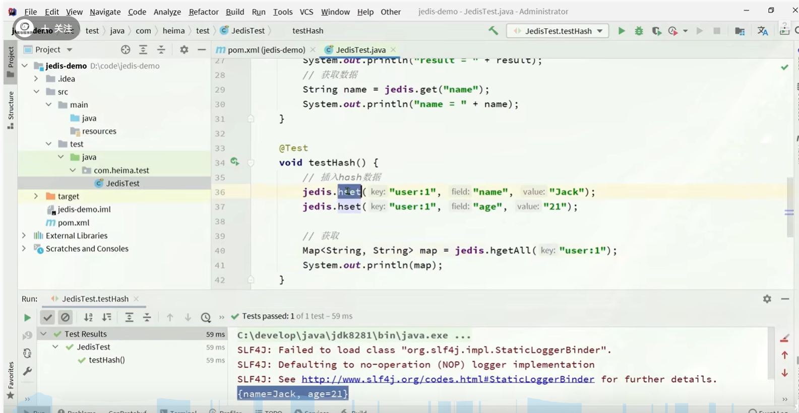The width and height of the screenshot is (799, 413).
Task: Expand Scratches and Consoles node
Action: point(24,248)
